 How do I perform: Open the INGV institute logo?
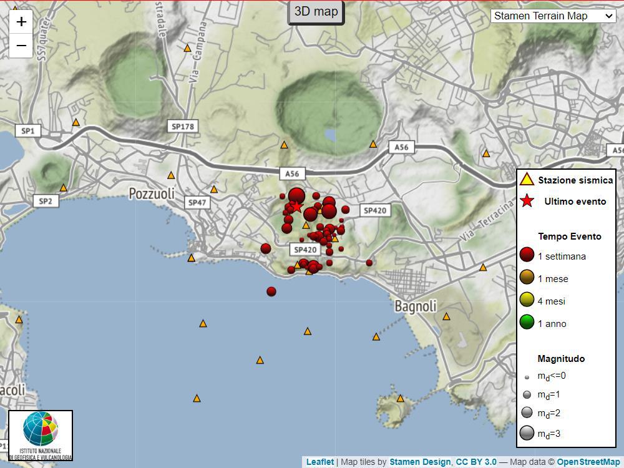click(41, 436)
